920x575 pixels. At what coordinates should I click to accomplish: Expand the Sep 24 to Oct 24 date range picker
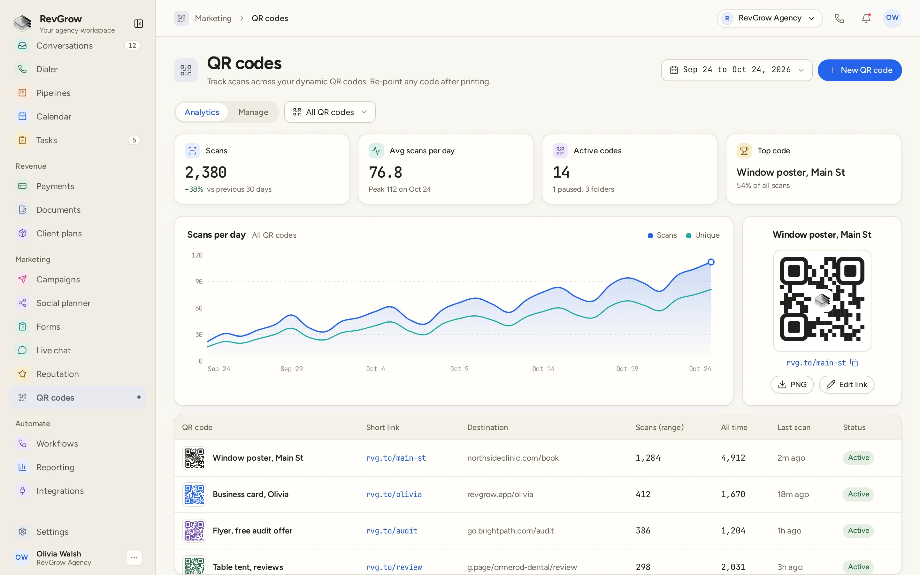point(736,70)
